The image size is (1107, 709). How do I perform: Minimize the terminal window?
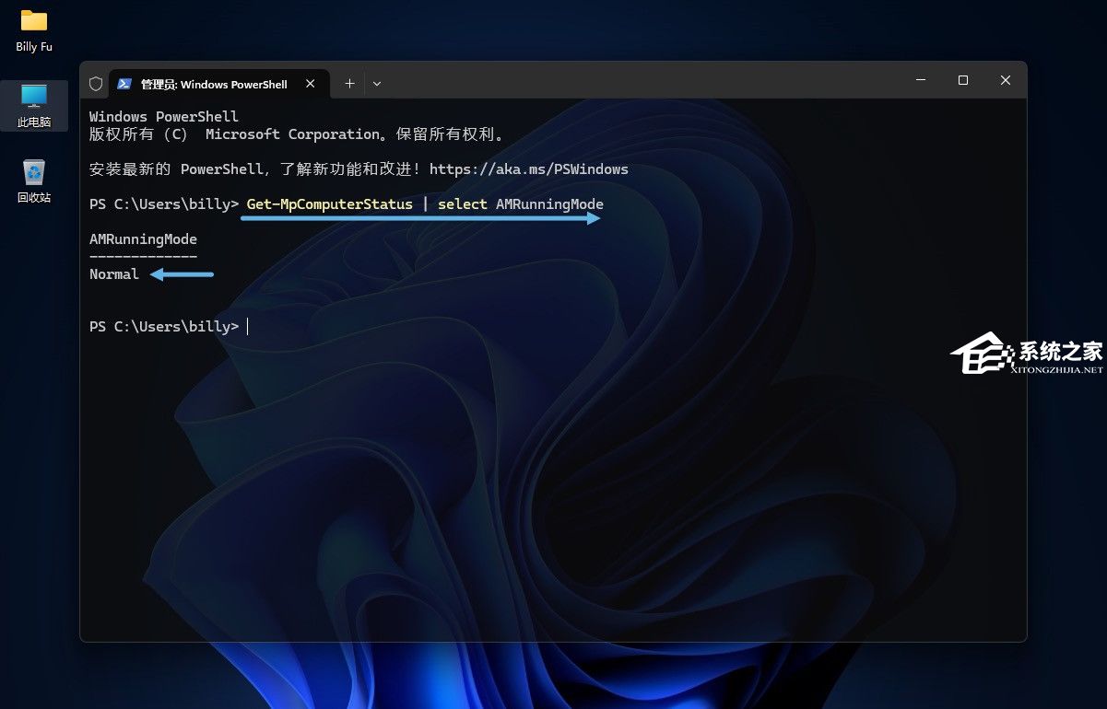920,80
